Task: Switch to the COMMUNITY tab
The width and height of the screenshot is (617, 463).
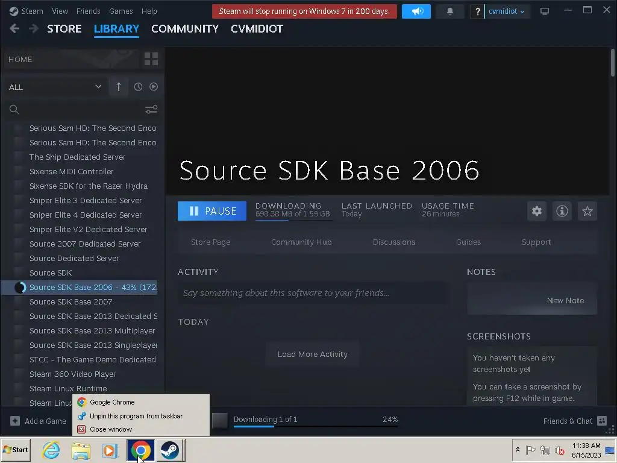Action: pos(185,29)
